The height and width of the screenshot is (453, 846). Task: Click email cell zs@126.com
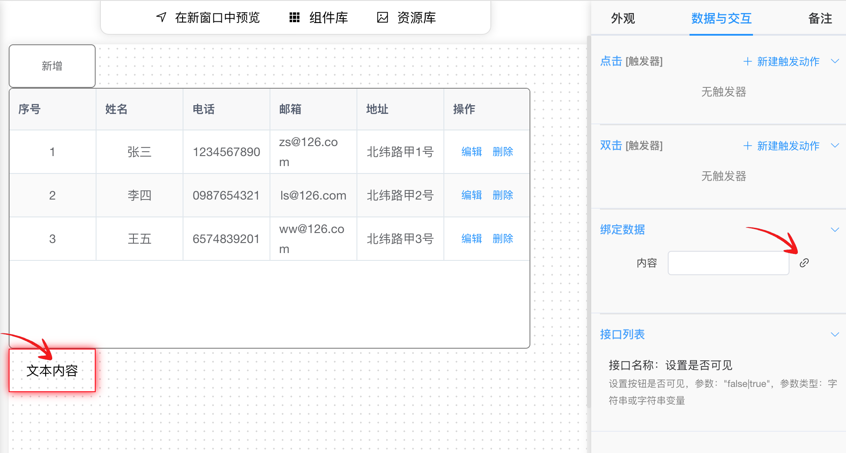(x=313, y=152)
